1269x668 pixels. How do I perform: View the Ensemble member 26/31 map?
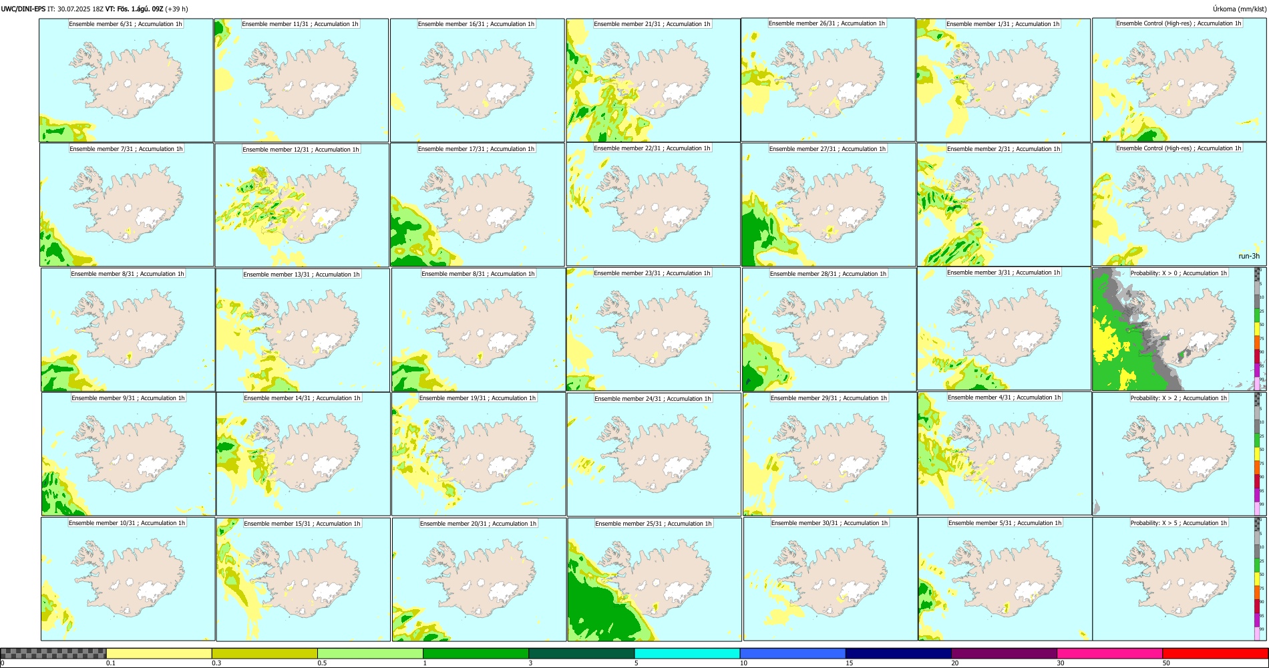(828, 79)
